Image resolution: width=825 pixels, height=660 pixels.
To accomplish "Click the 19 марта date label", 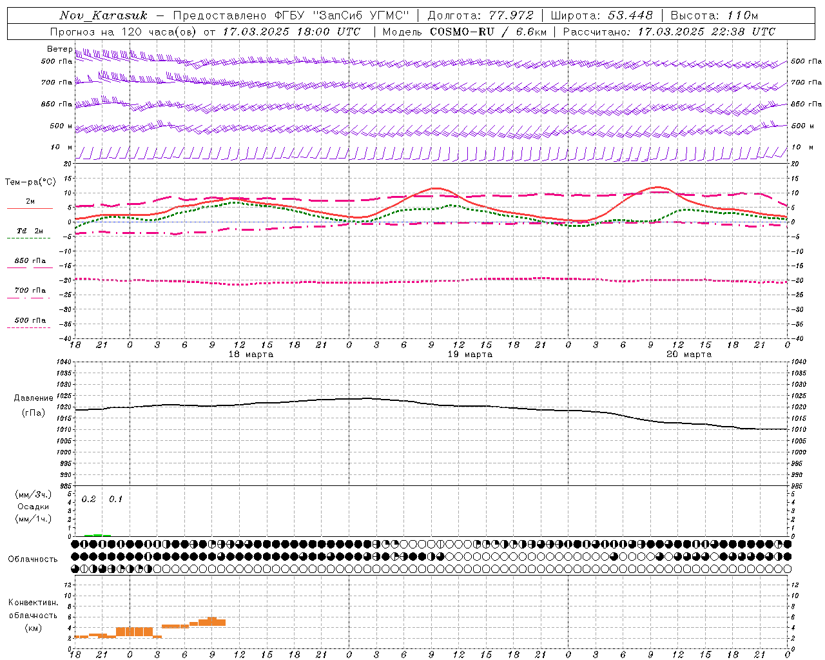I will [470, 354].
